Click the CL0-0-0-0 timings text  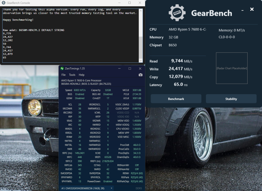[227, 37]
